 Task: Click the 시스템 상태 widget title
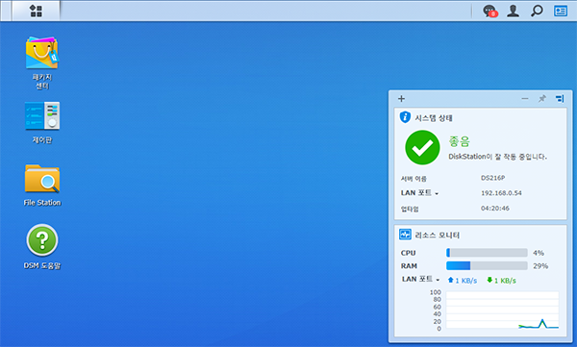pyautogui.click(x=434, y=118)
